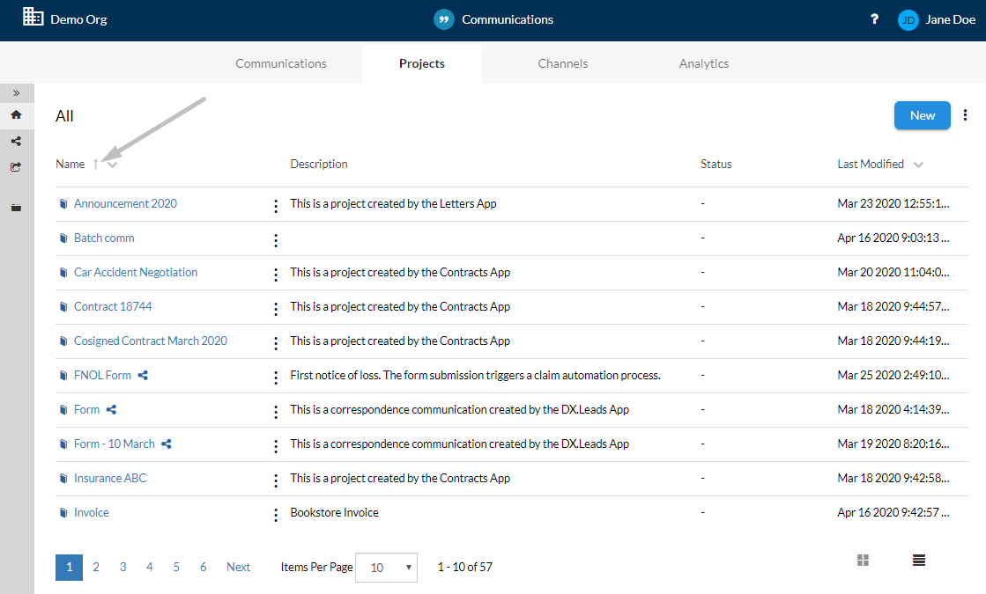Open Car Accident Negotiation row options menu
This screenshot has width=986, height=594.
click(x=276, y=275)
